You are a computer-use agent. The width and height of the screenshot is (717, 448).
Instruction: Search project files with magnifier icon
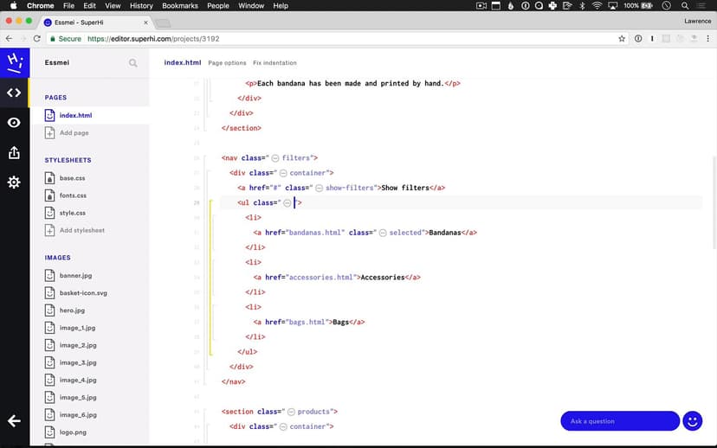133,63
